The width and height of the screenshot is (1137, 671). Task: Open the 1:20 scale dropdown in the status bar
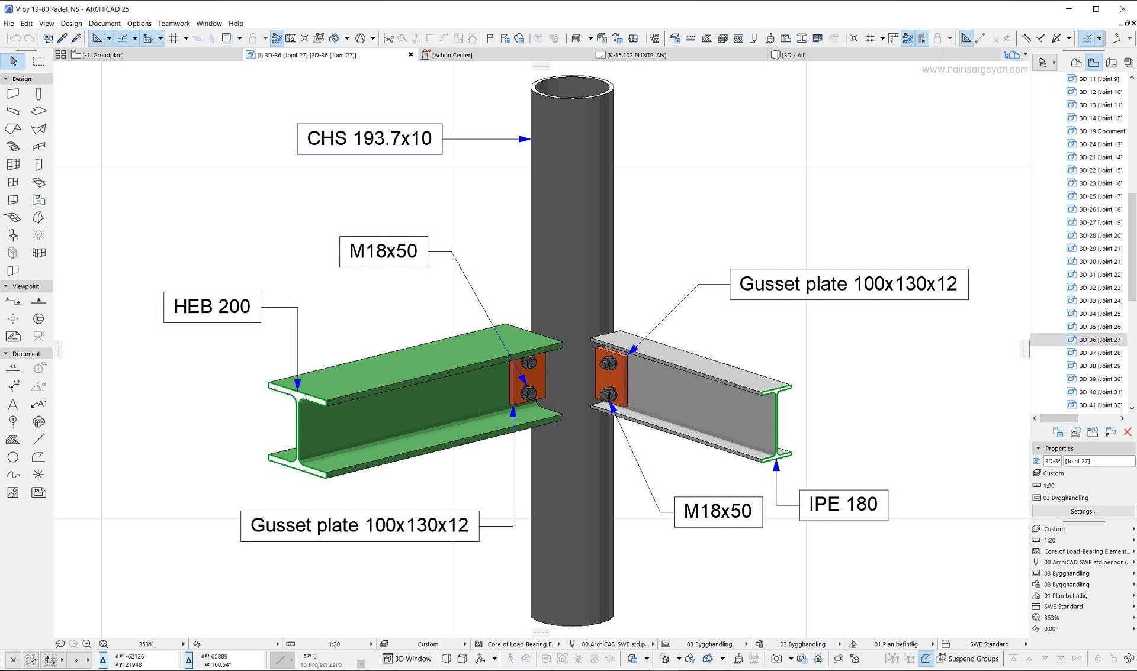click(335, 644)
